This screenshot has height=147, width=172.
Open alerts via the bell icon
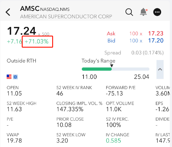pyautogui.click(x=143, y=12)
